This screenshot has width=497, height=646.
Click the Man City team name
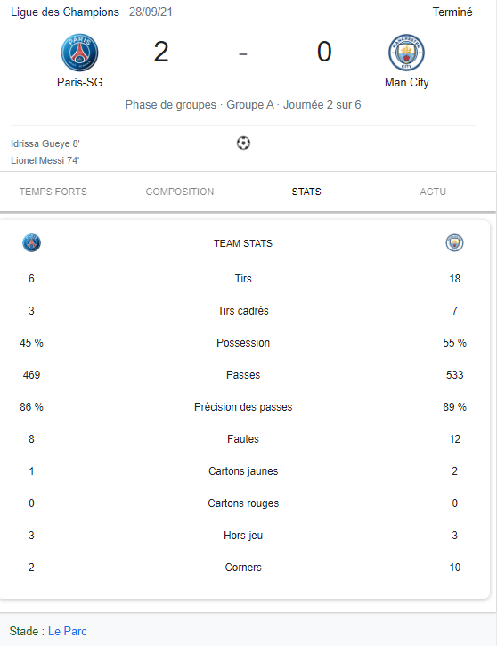pyautogui.click(x=407, y=82)
